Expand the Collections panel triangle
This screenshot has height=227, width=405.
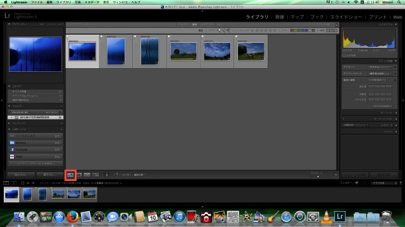click(9, 124)
